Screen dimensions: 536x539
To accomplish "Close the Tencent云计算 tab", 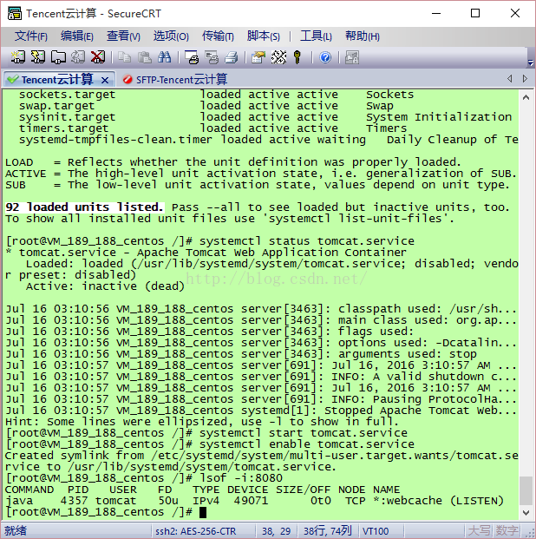I will coord(105,81).
